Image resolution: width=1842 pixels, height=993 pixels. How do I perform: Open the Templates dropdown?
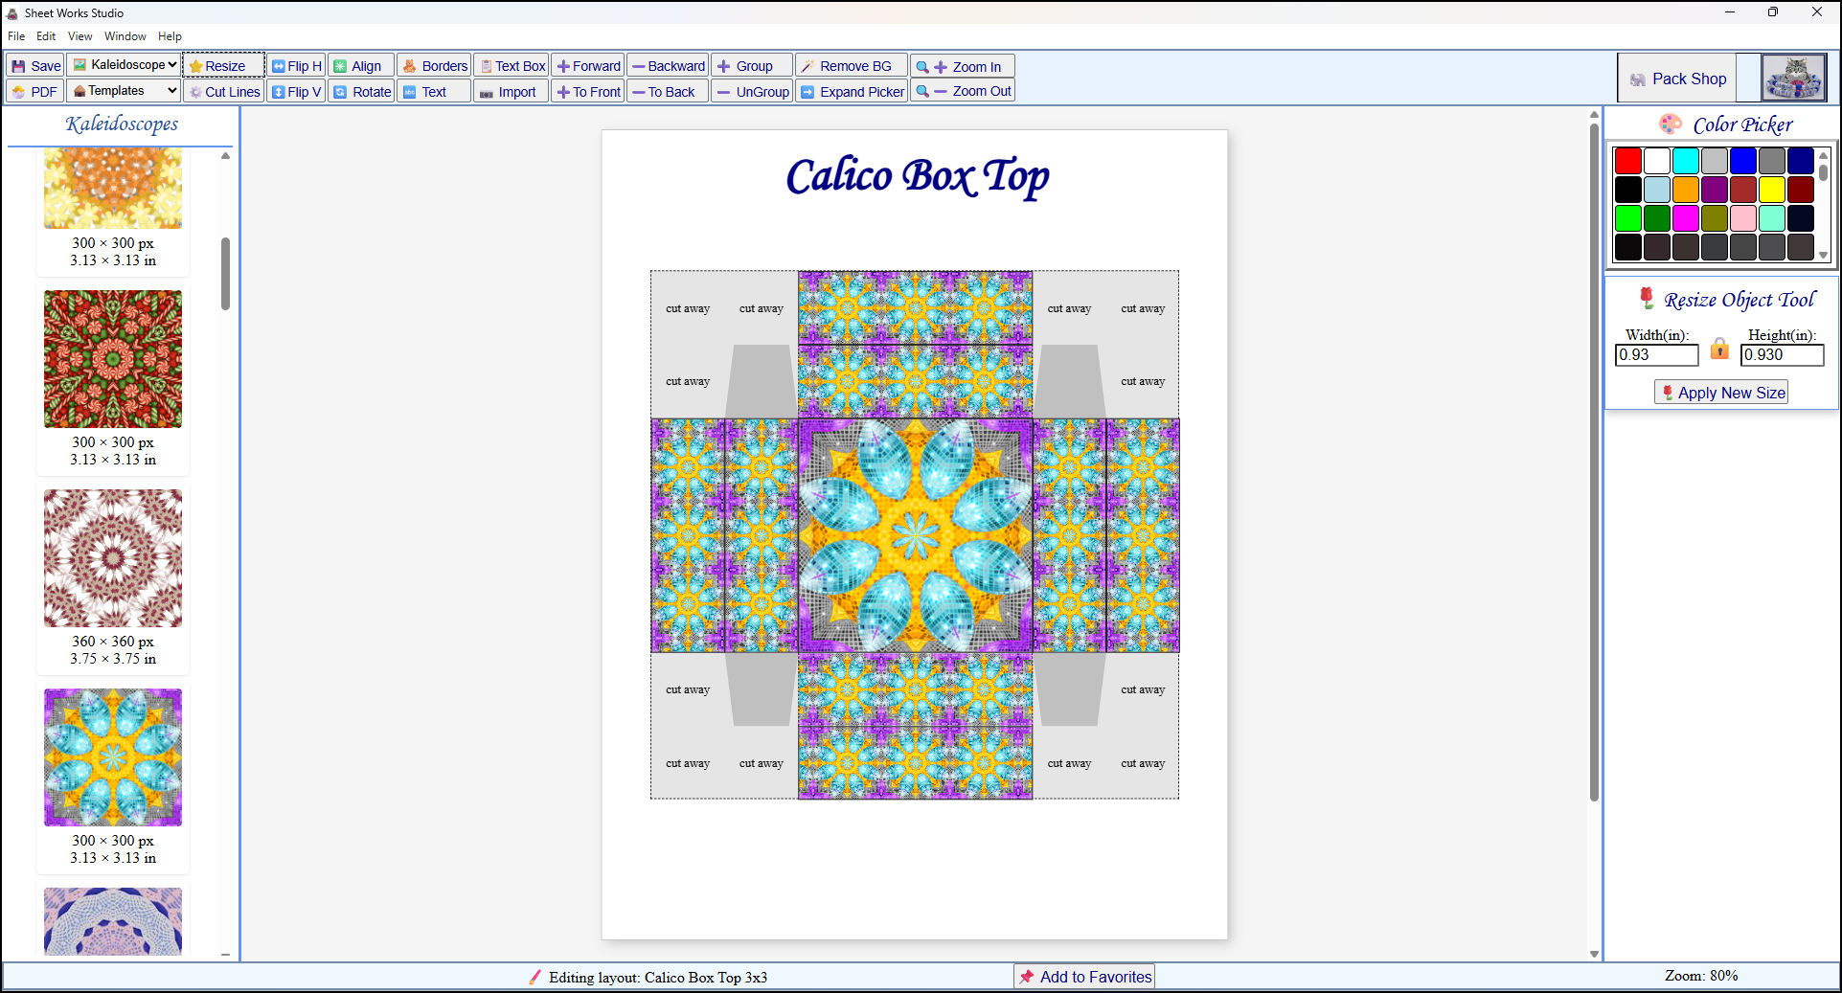pos(123,90)
